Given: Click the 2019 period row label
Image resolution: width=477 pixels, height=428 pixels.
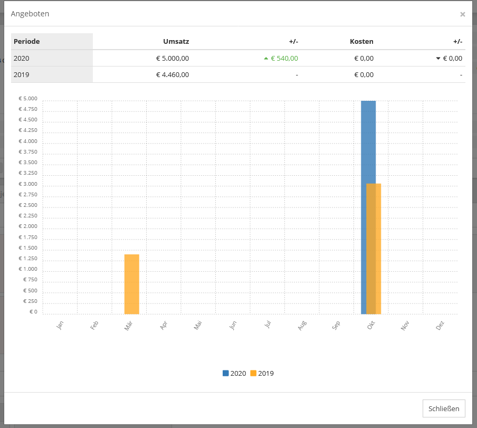Looking at the screenshot, I should point(21,75).
